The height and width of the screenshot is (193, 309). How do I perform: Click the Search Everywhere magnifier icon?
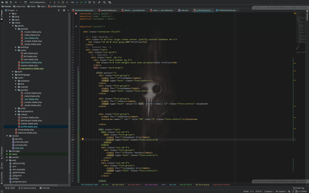[104, 2]
